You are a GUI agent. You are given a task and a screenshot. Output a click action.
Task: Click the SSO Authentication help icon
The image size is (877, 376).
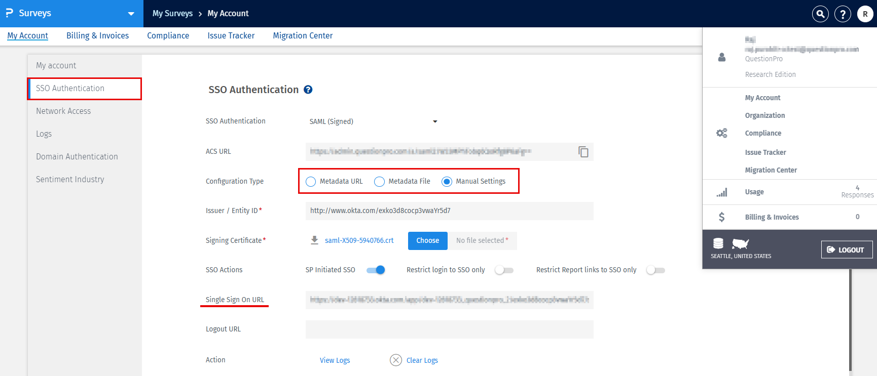(x=308, y=90)
